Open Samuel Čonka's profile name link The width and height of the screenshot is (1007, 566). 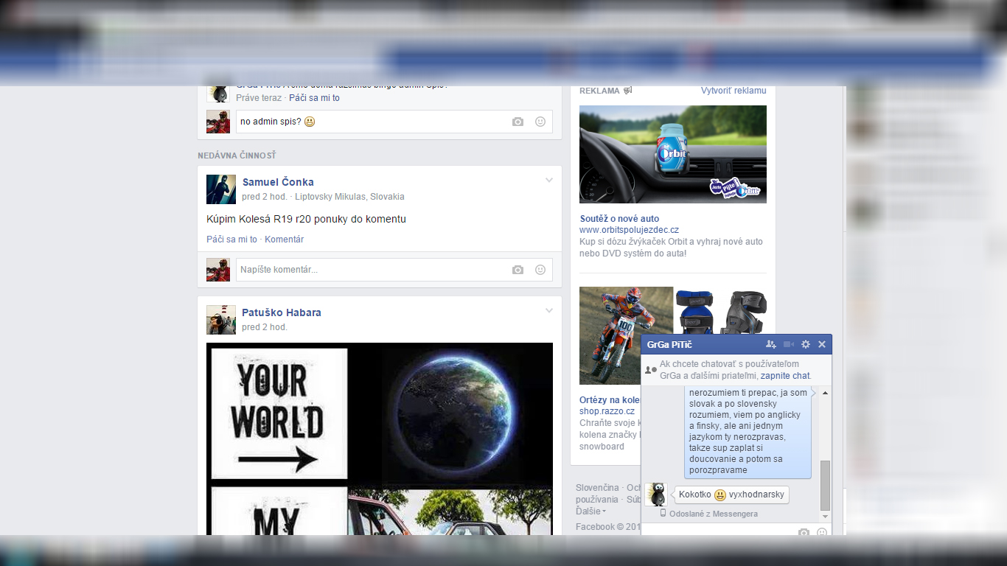(x=278, y=182)
